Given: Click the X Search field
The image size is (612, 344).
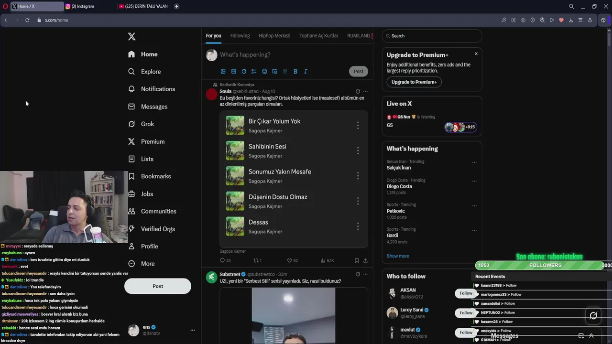Looking at the screenshot, I should click(x=432, y=36).
